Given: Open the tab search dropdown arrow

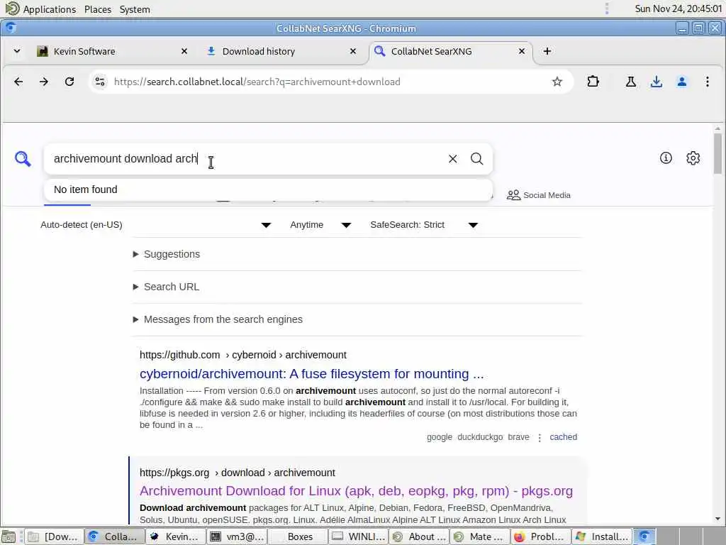Looking at the screenshot, I should tap(17, 51).
